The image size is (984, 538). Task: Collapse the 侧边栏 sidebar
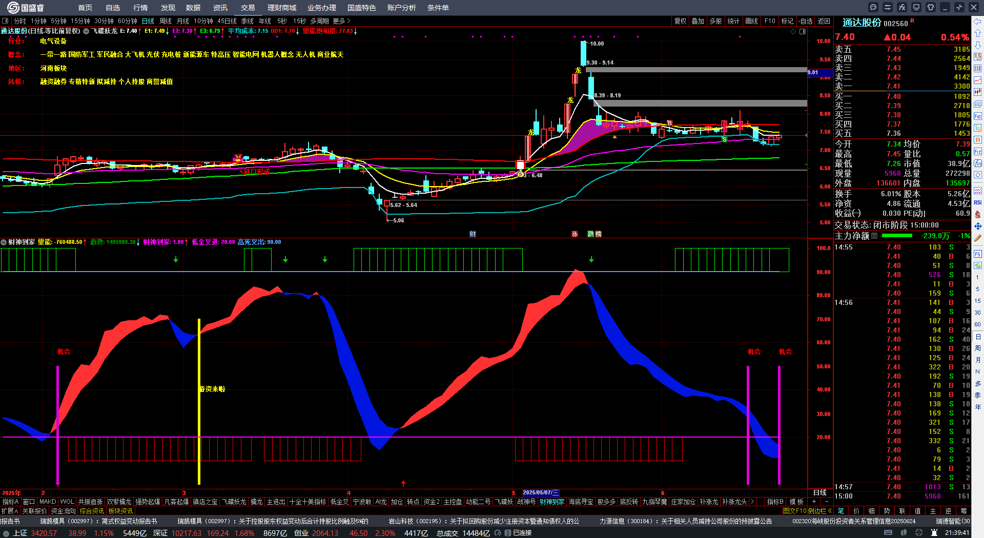[819, 511]
